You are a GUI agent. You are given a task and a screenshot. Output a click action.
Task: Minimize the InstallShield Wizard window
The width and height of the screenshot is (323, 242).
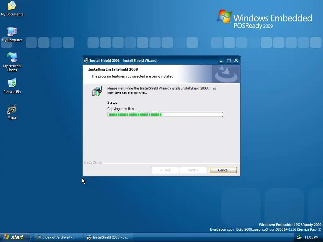click(221, 60)
